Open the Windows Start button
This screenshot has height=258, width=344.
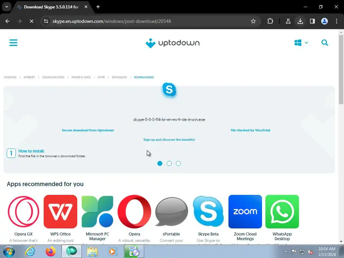point(9,251)
